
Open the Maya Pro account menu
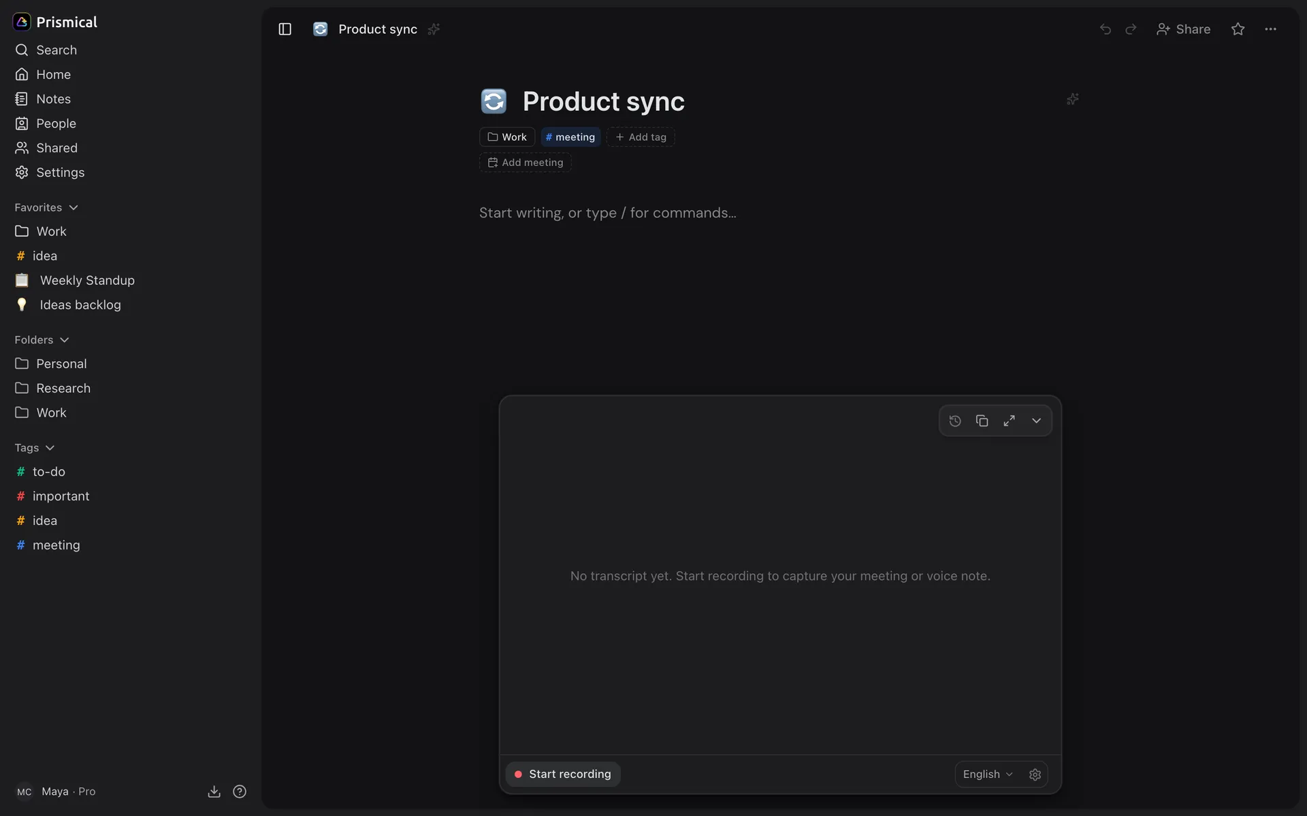pyautogui.click(x=56, y=792)
